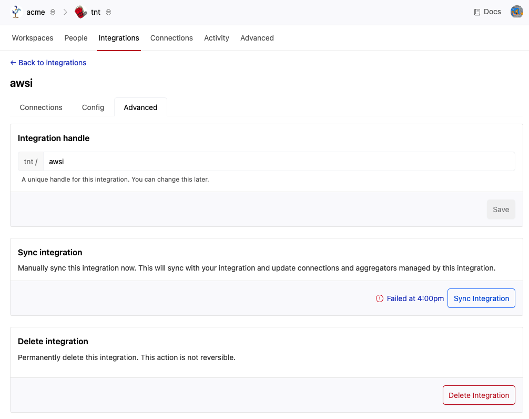Go to the top-level Connections tab
Viewport: 529px width, 419px height.
click(x=171, y=38)
